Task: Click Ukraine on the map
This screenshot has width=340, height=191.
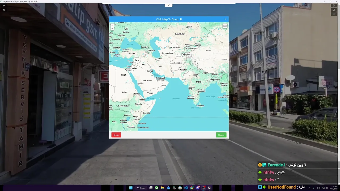Action: pyautogui.click(x=126, y=32)
